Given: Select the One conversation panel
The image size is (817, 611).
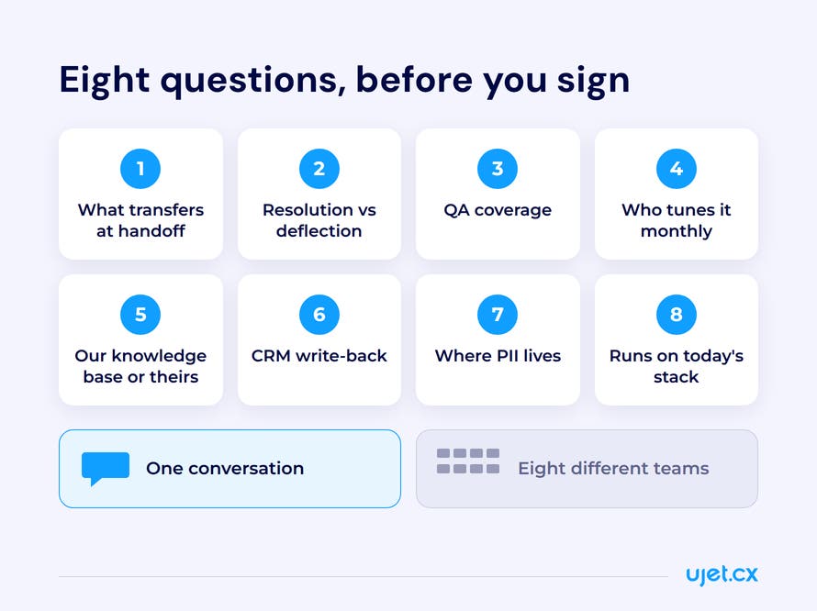Looking at the screenshot, I should coord(229,469).
